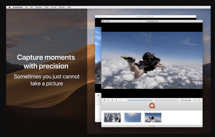215x137 pixels.
Task: Click the pie-clock icon beside the timecode
Action: click(x=195, y=100)
